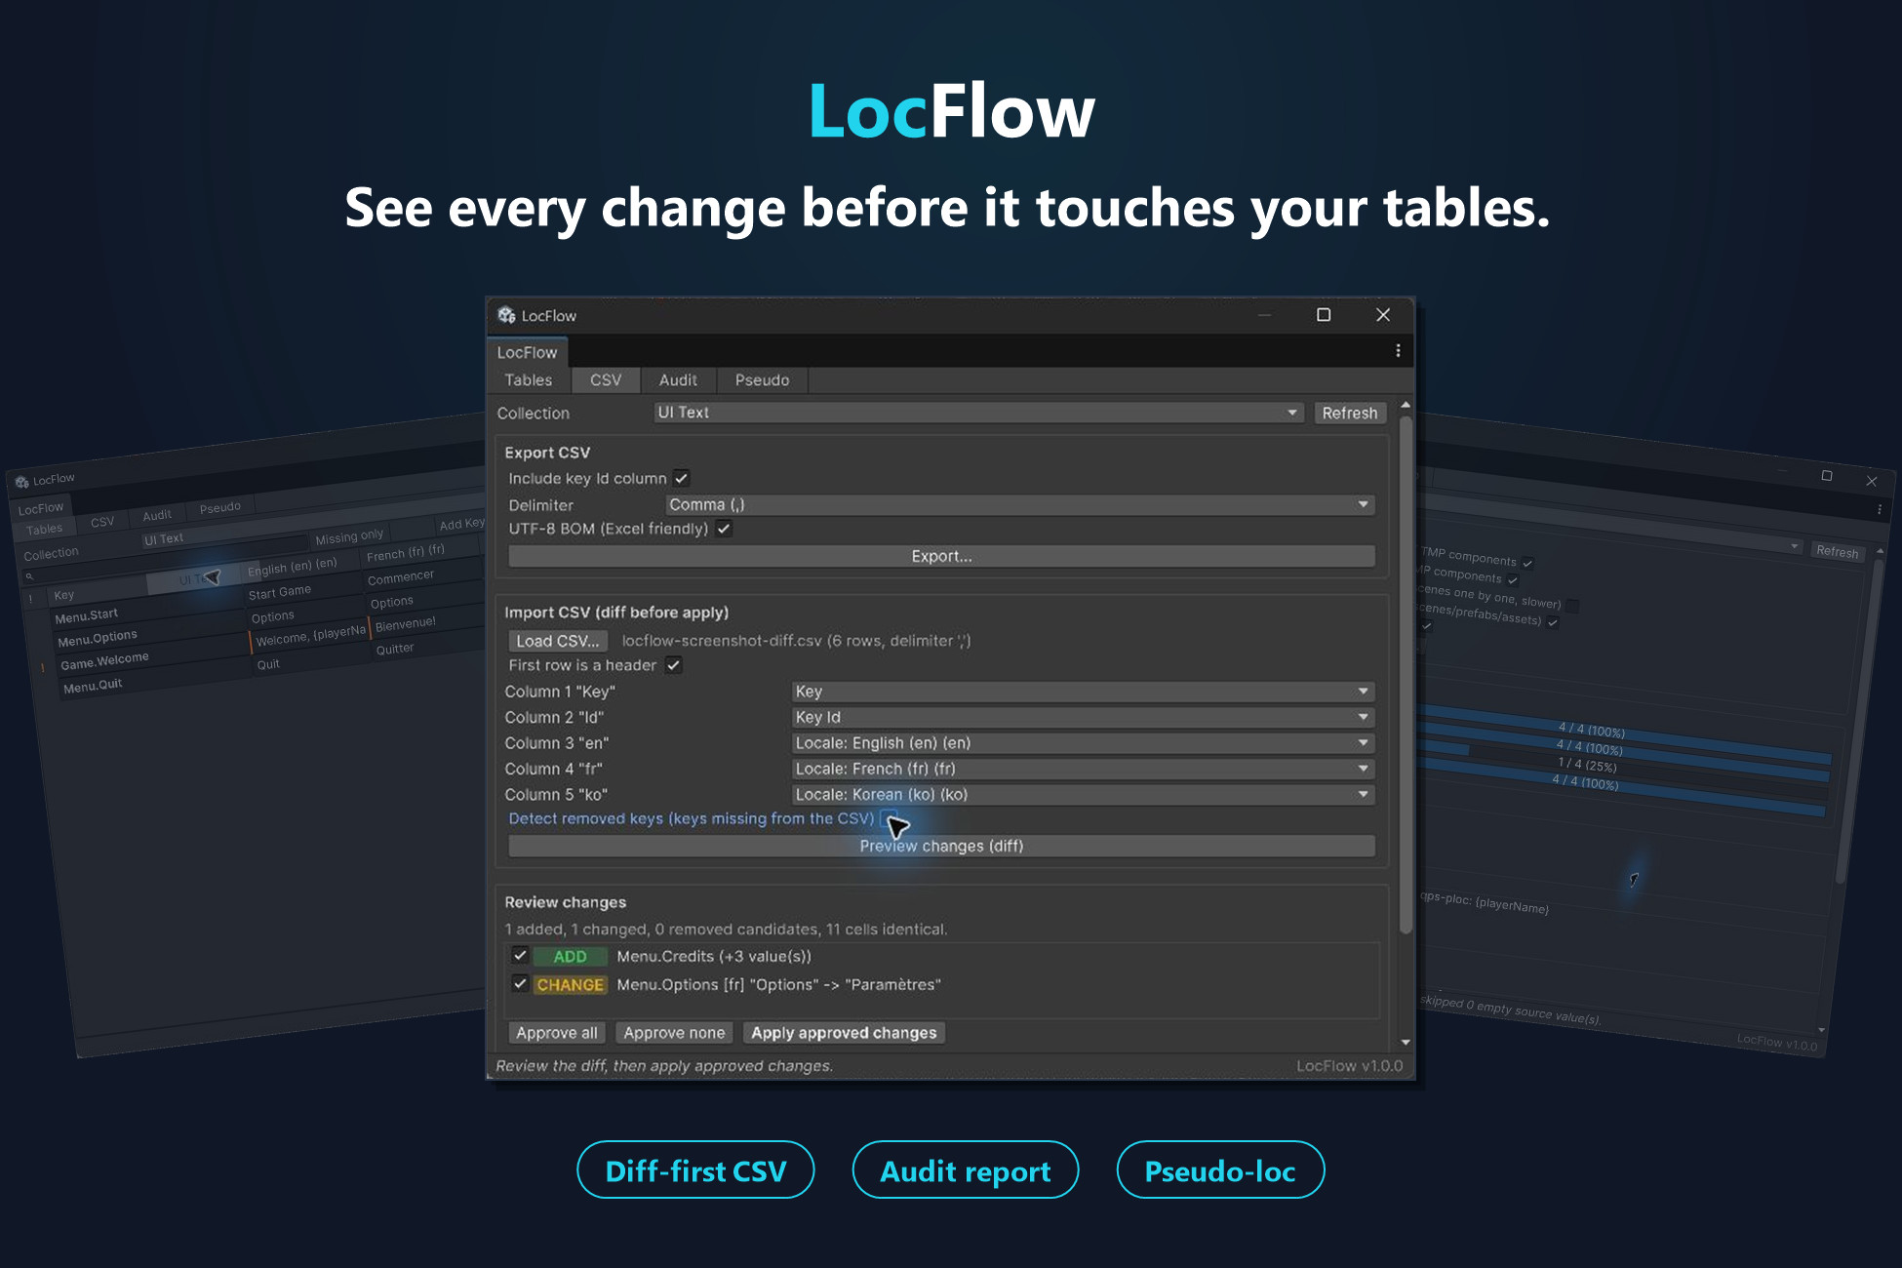Toggle Include key Id column checkbox

(681, 478)
